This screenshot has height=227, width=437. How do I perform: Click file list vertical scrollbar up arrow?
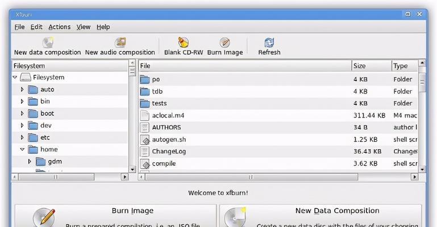(422, 63)
